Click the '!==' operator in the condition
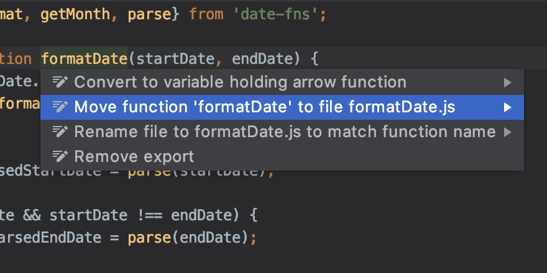The height and width of the screenshot is (273, 547). (149, 215)
